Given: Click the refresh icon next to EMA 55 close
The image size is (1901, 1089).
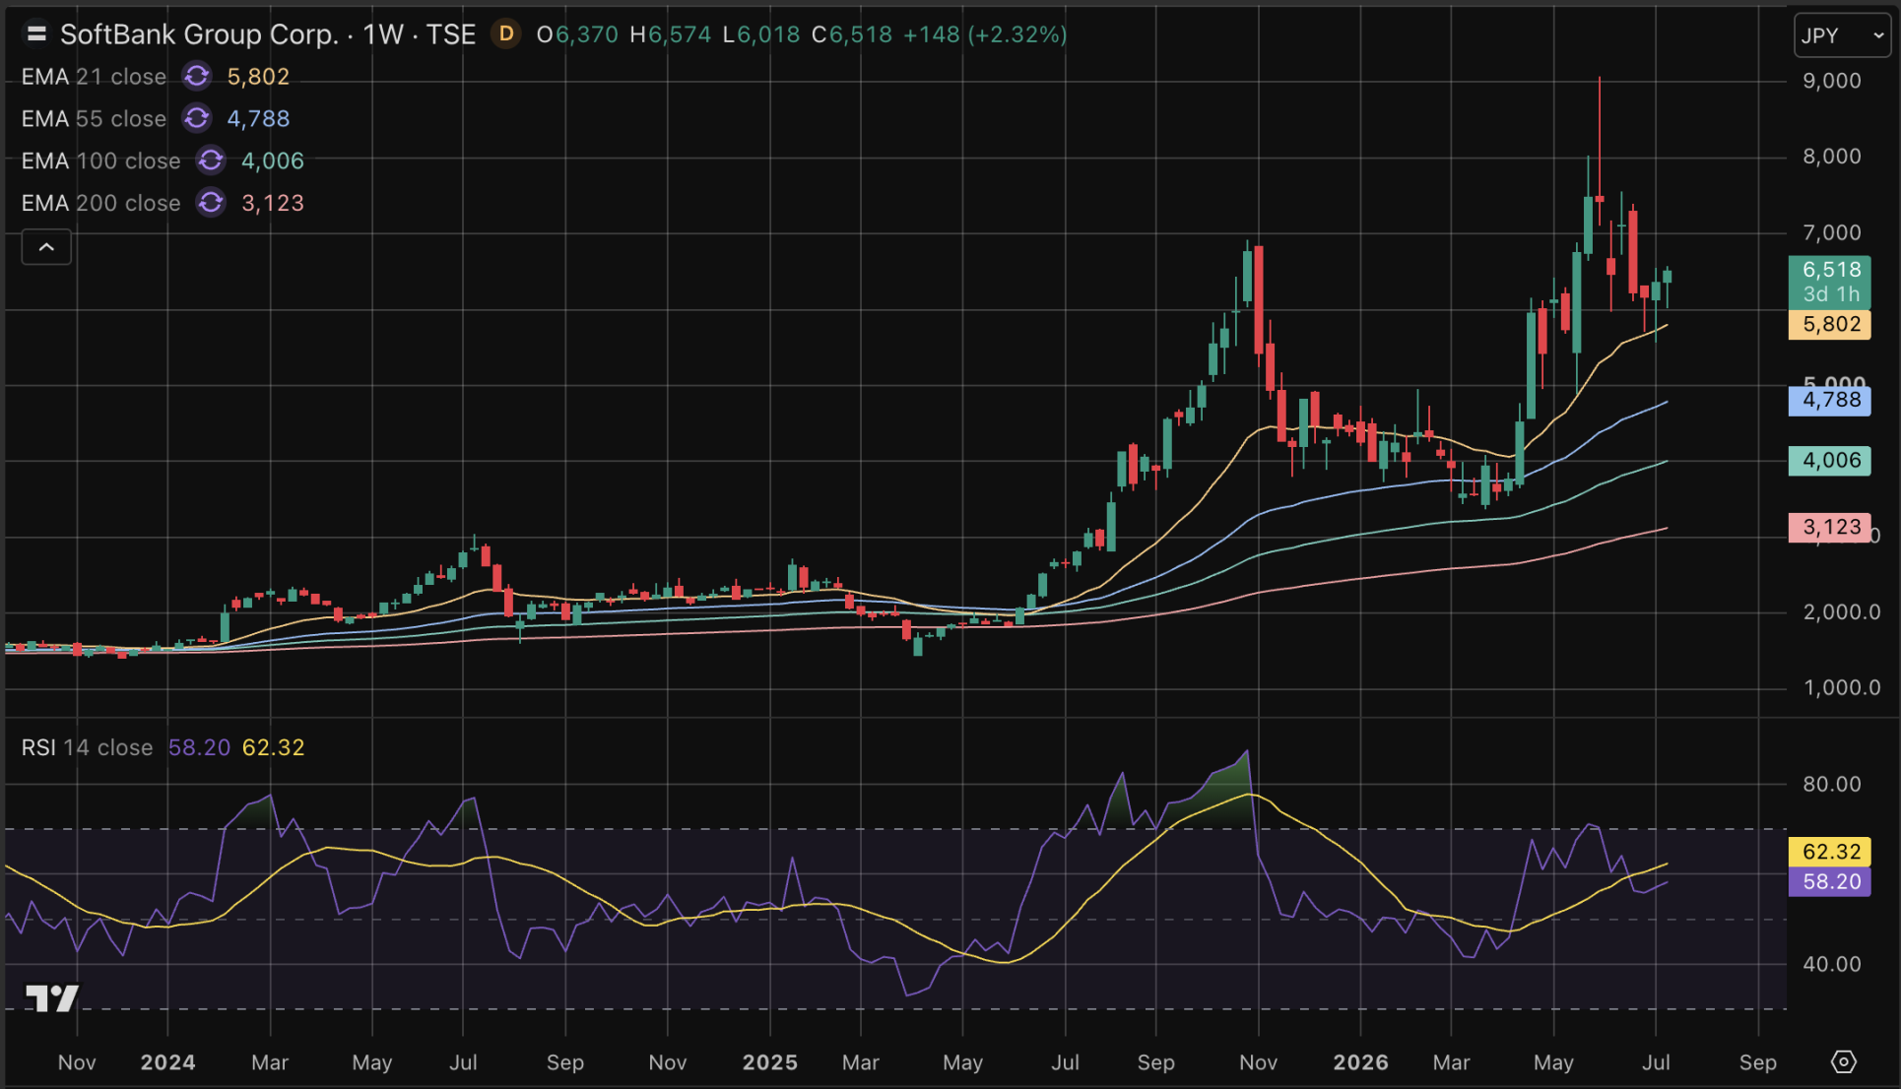Looking at the screenshot, I should coord(197,119).
